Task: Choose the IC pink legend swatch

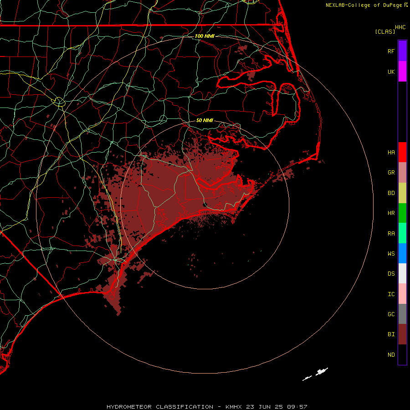Action: pyautogui.click(x=402, y=294)
